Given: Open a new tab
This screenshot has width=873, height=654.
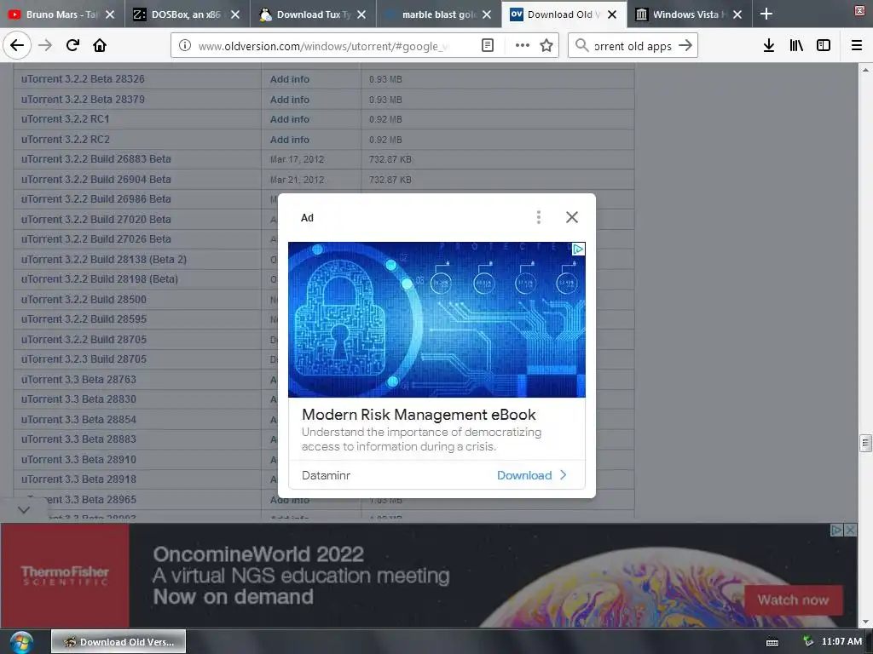Looking at the screenshot, I should tap(766, 14).
